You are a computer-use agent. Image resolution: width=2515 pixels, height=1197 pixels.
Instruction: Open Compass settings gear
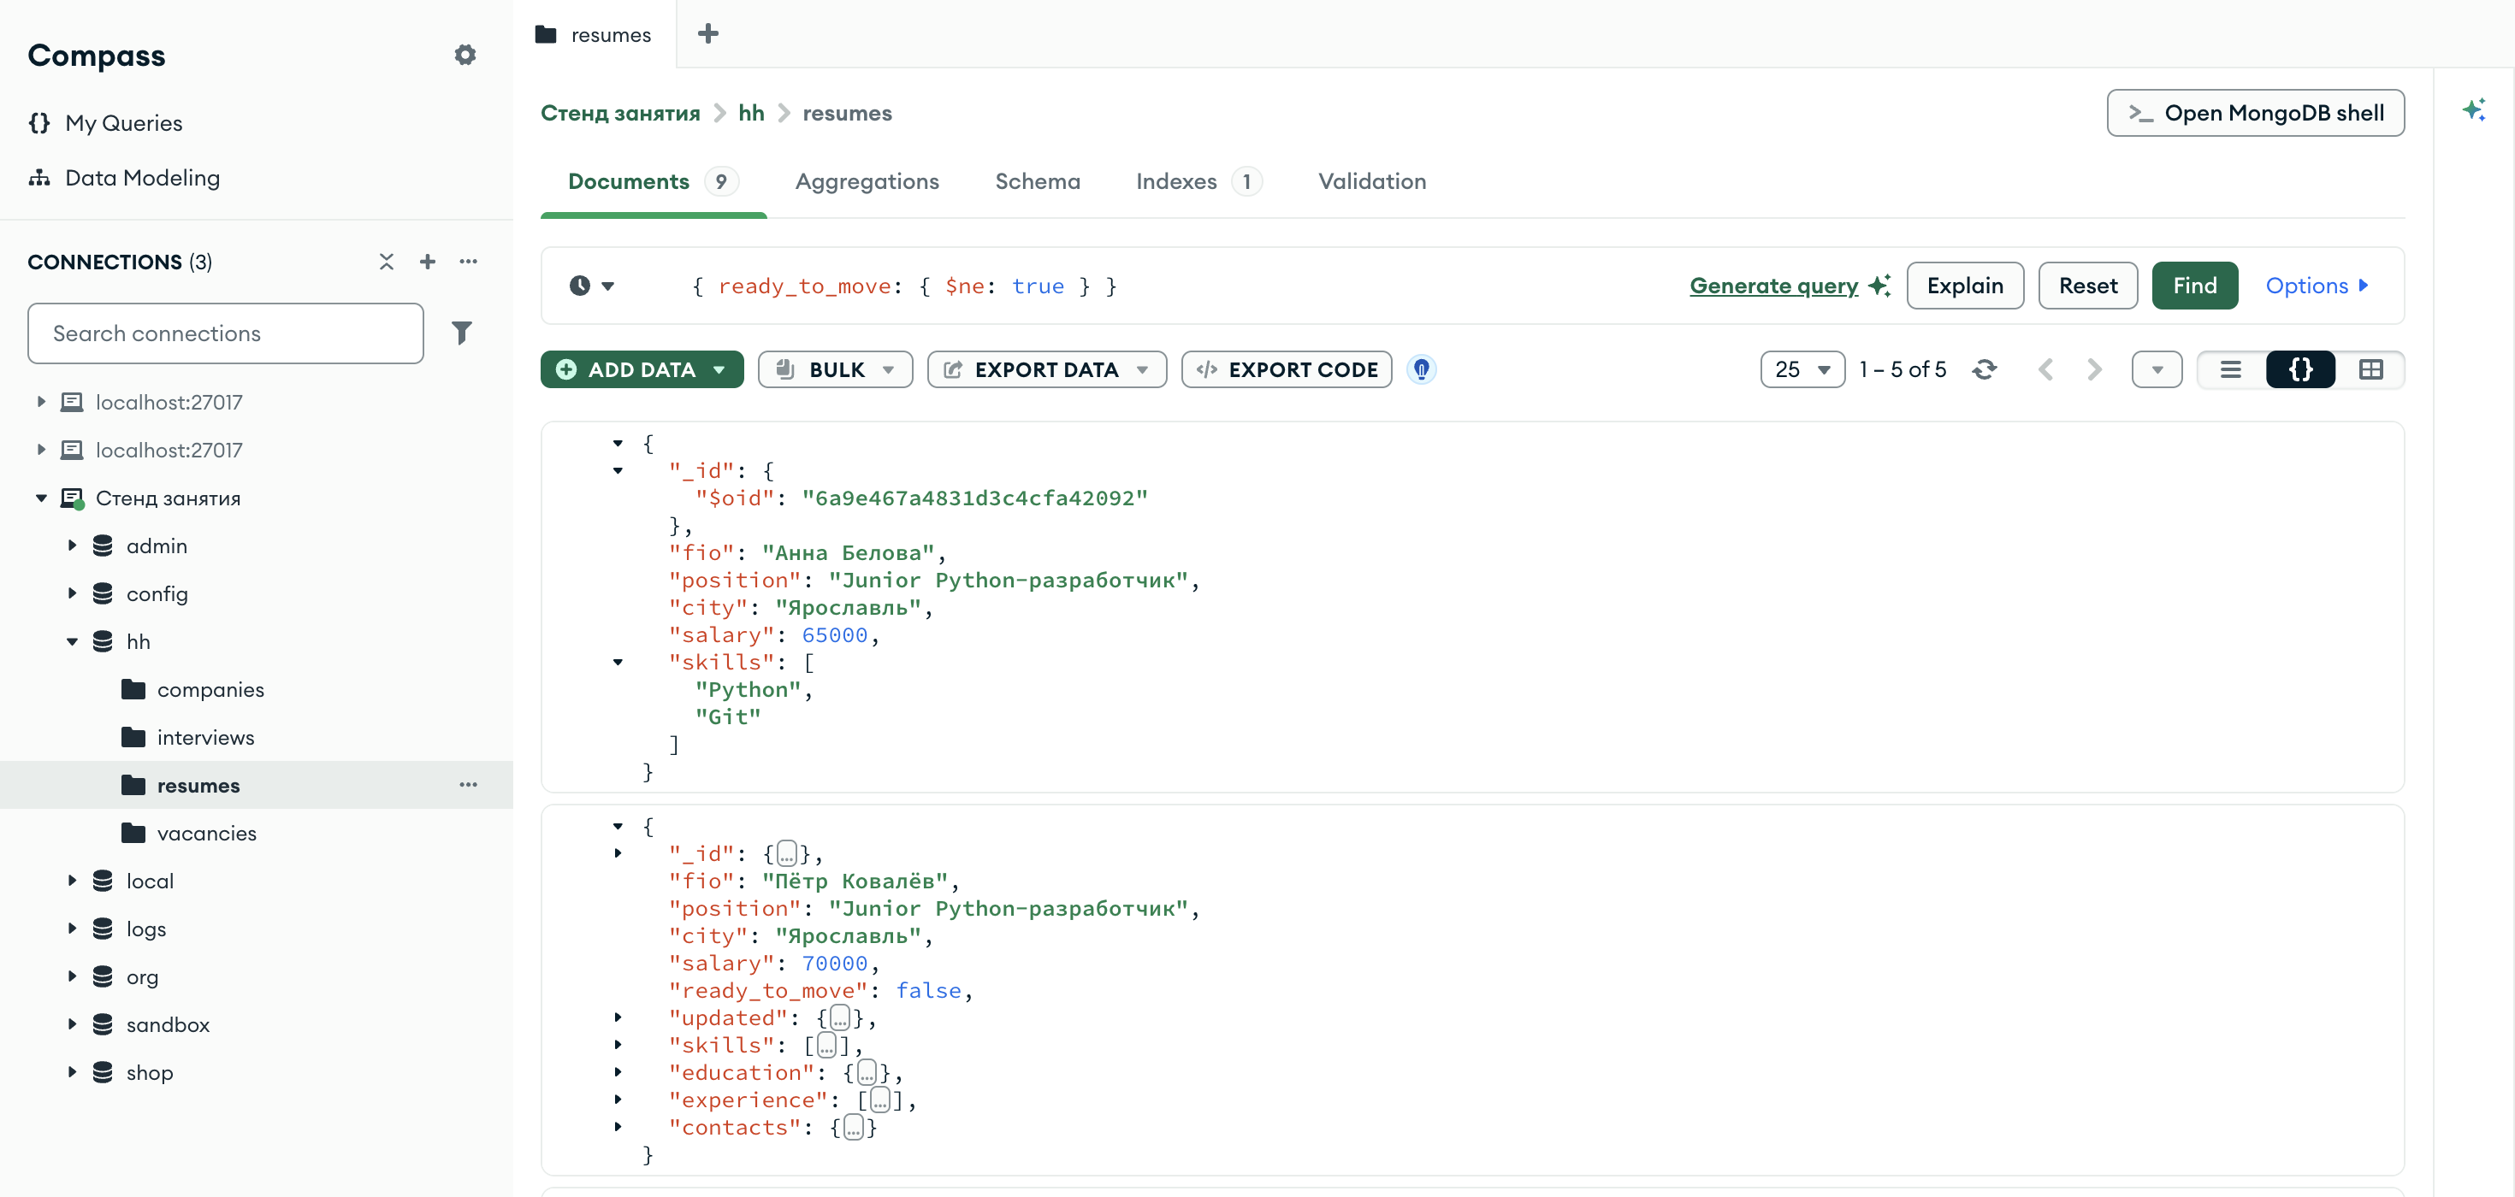pyautogui.click(x=465, y=55)
